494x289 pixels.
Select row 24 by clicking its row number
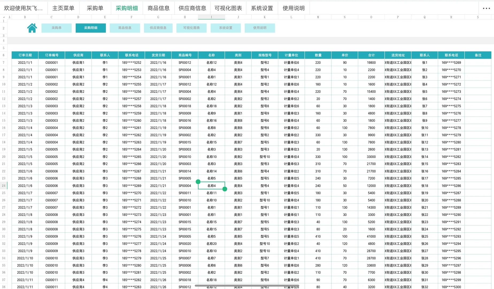point(4,185)
